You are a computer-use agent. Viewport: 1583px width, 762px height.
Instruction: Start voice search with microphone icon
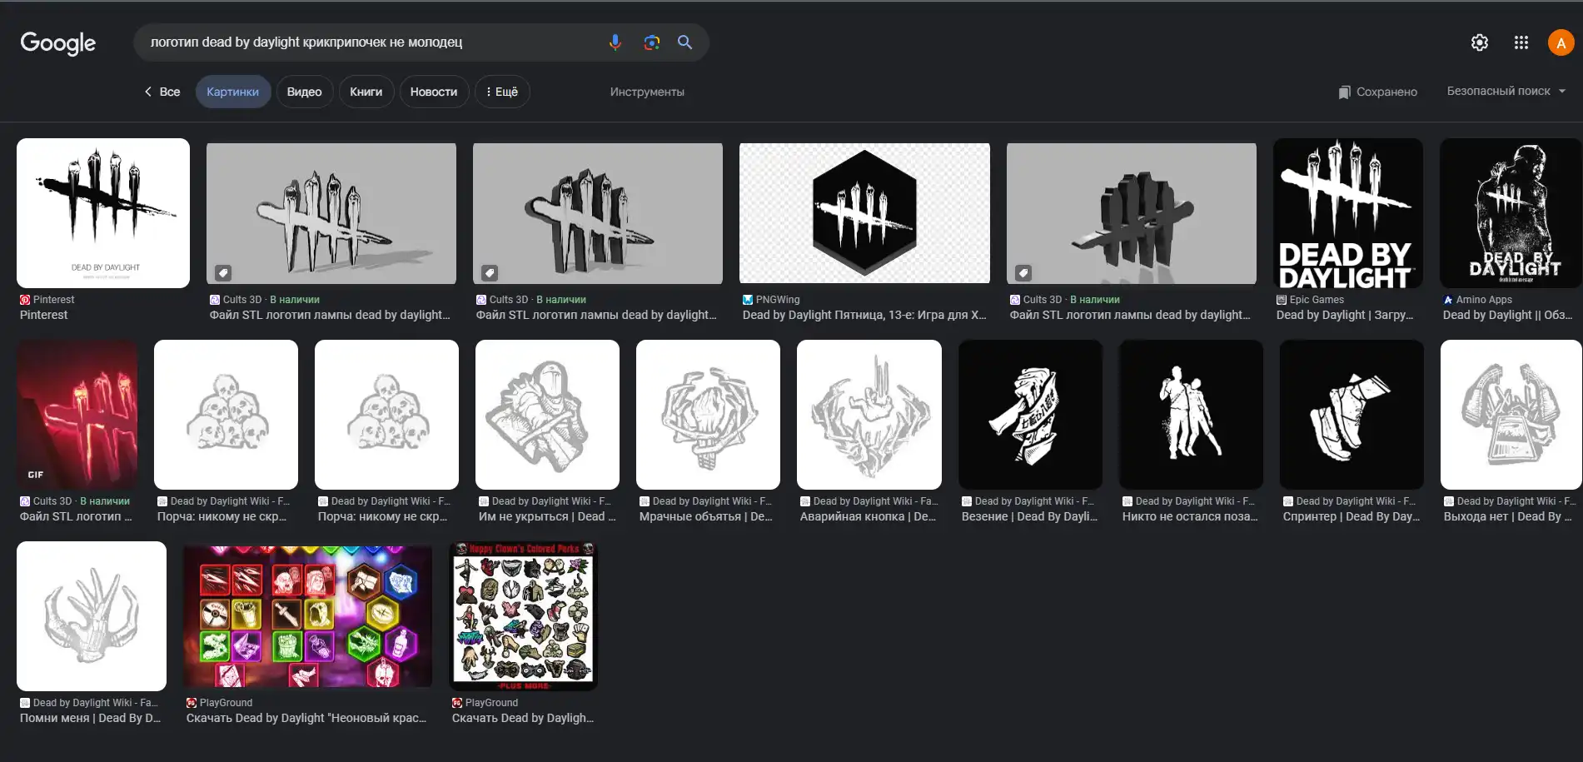click(x=615, y=42)
